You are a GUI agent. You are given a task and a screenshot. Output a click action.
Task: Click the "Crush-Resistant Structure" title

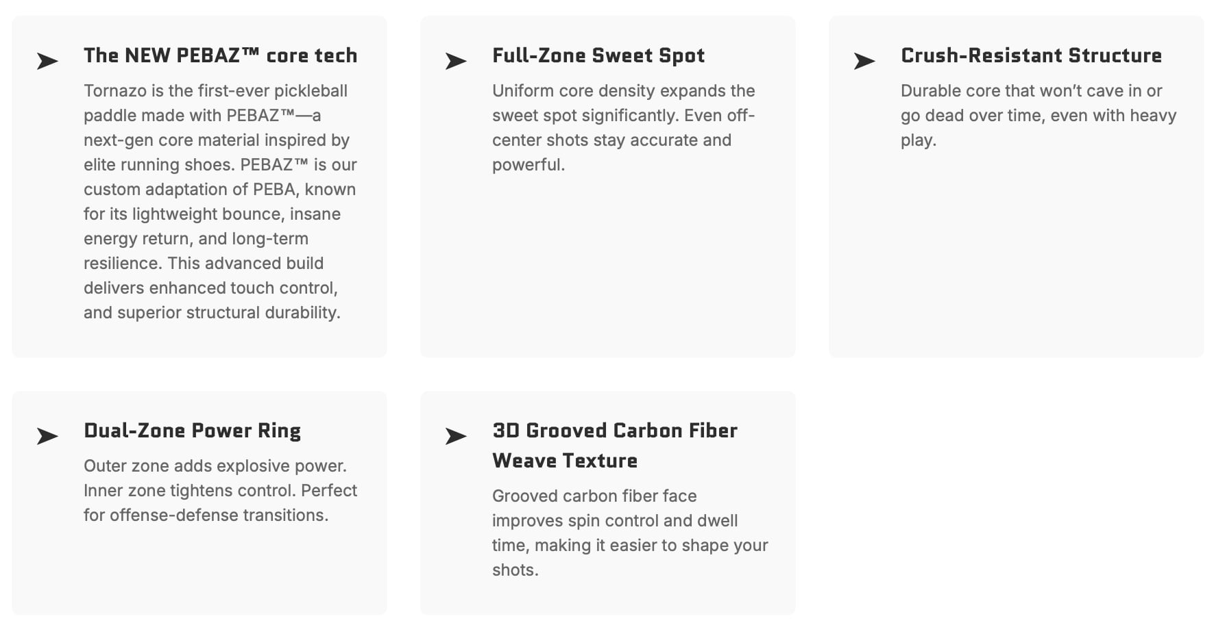coord(1030,55)
